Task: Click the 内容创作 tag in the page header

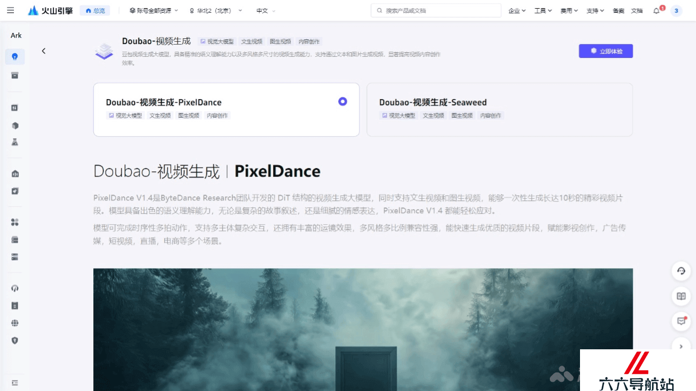Action: (309, 42)
